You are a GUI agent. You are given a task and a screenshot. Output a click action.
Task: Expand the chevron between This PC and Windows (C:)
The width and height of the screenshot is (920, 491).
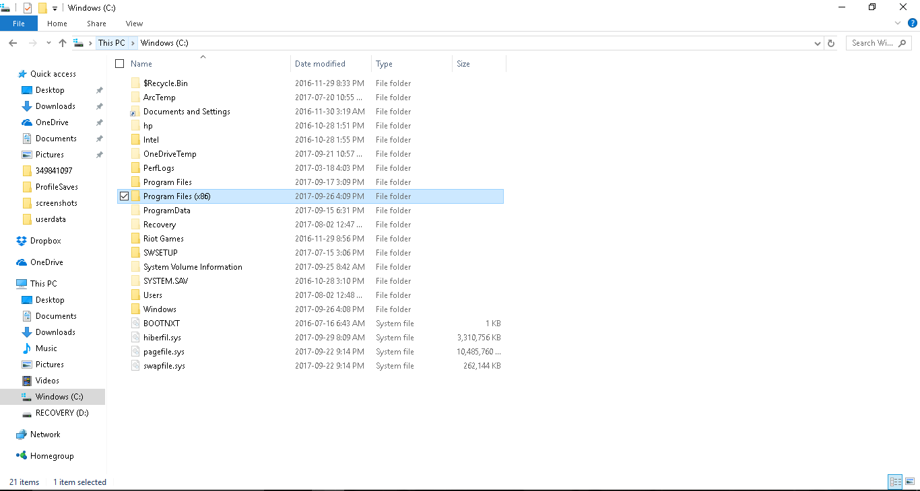pos(133,43)
